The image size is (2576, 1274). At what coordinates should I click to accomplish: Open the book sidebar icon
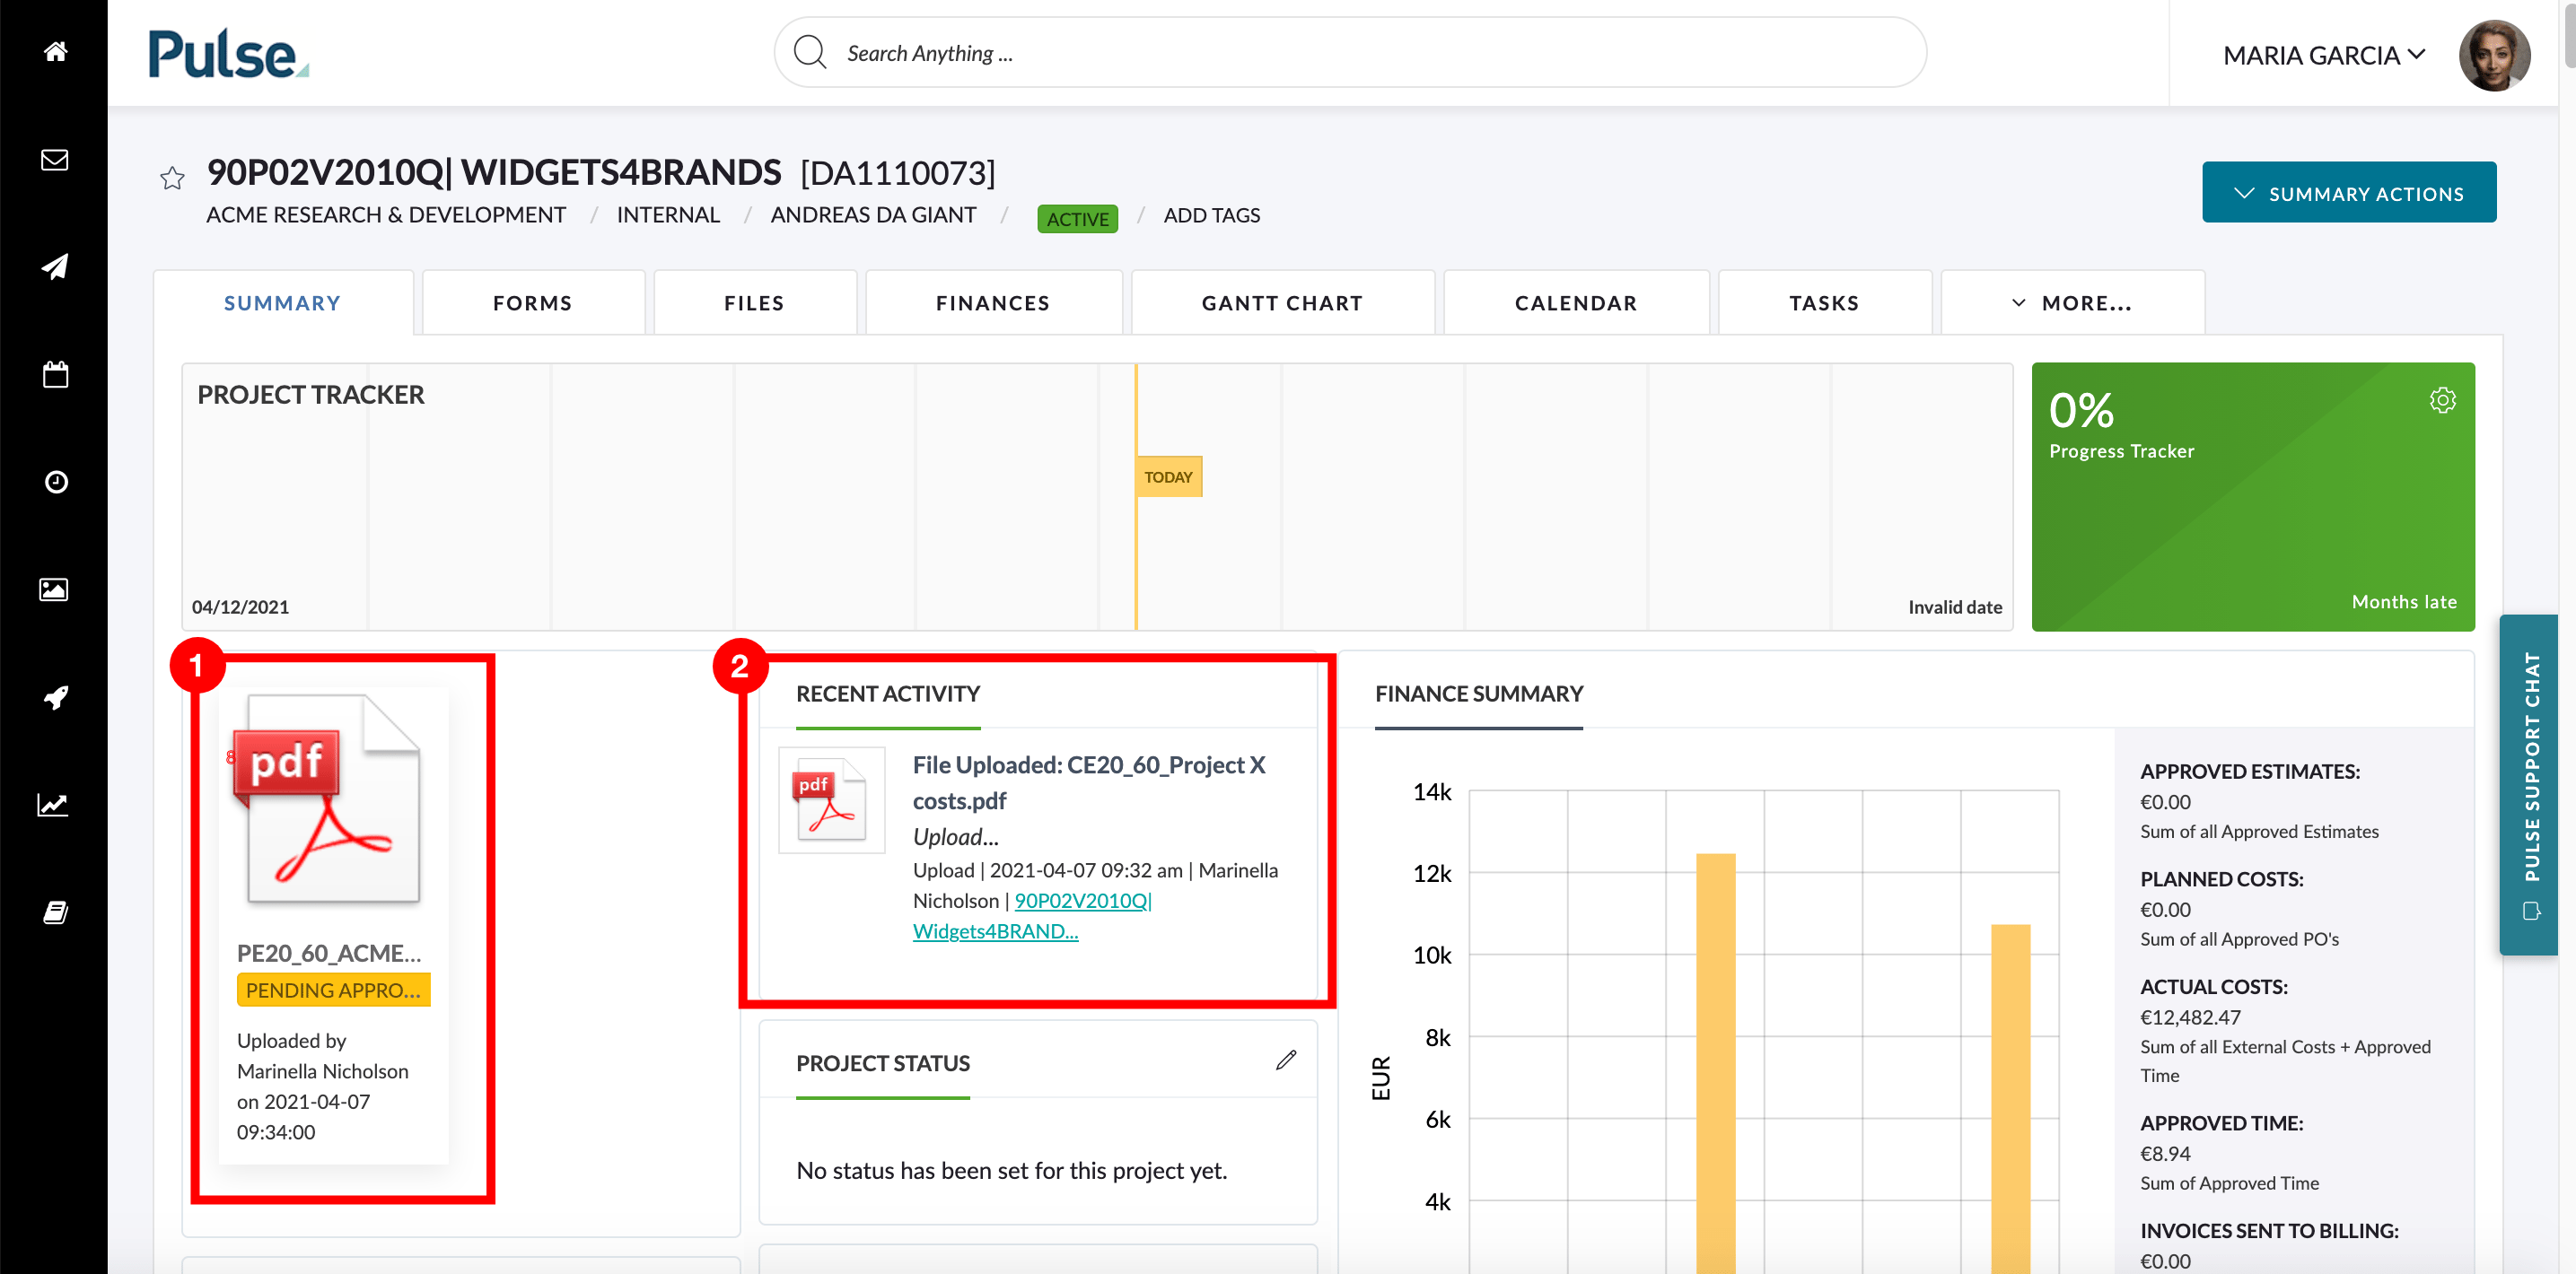[x=55, y=912]
